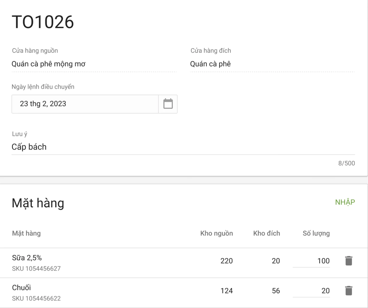Click destination stock value 56
Viewport: 368px width, 308px height.
point(276,291)
